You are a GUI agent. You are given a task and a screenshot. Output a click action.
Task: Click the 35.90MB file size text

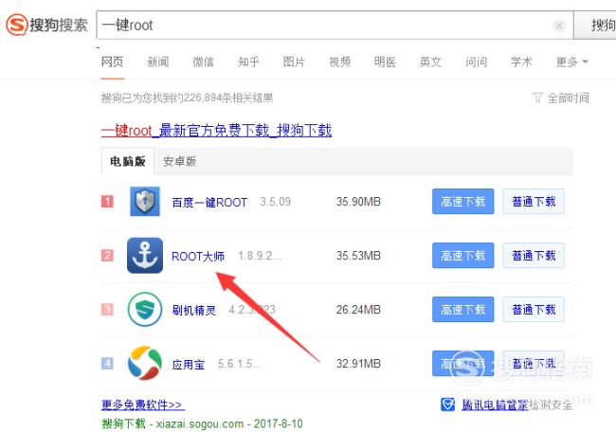tap(358, 202)
